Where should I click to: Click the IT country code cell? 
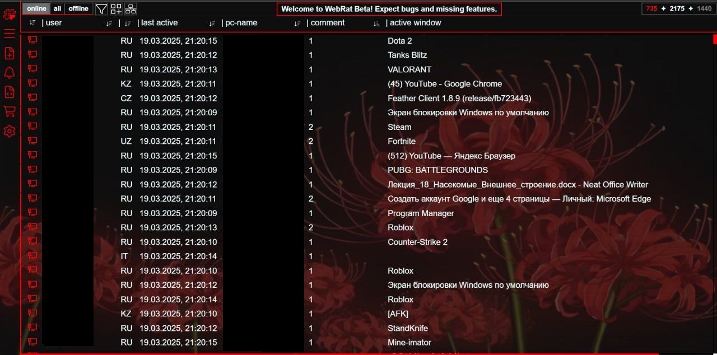coord(124,256)
